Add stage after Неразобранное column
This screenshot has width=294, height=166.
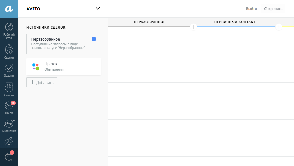pos(193,27)
